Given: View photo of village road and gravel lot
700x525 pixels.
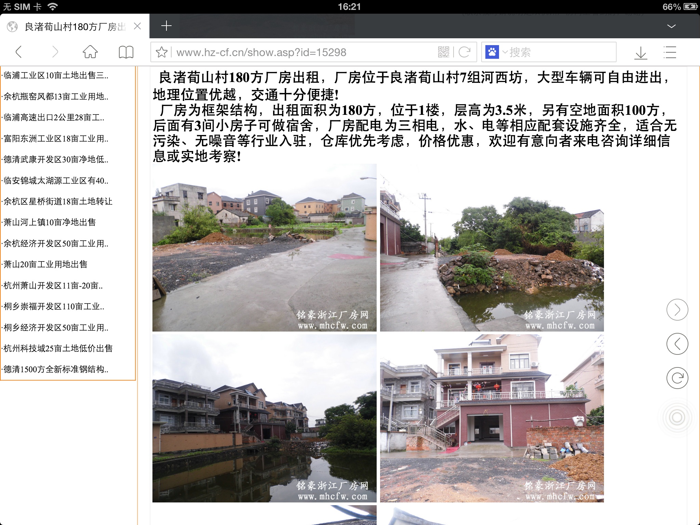Looking at the screenshot, I should 265,247.
